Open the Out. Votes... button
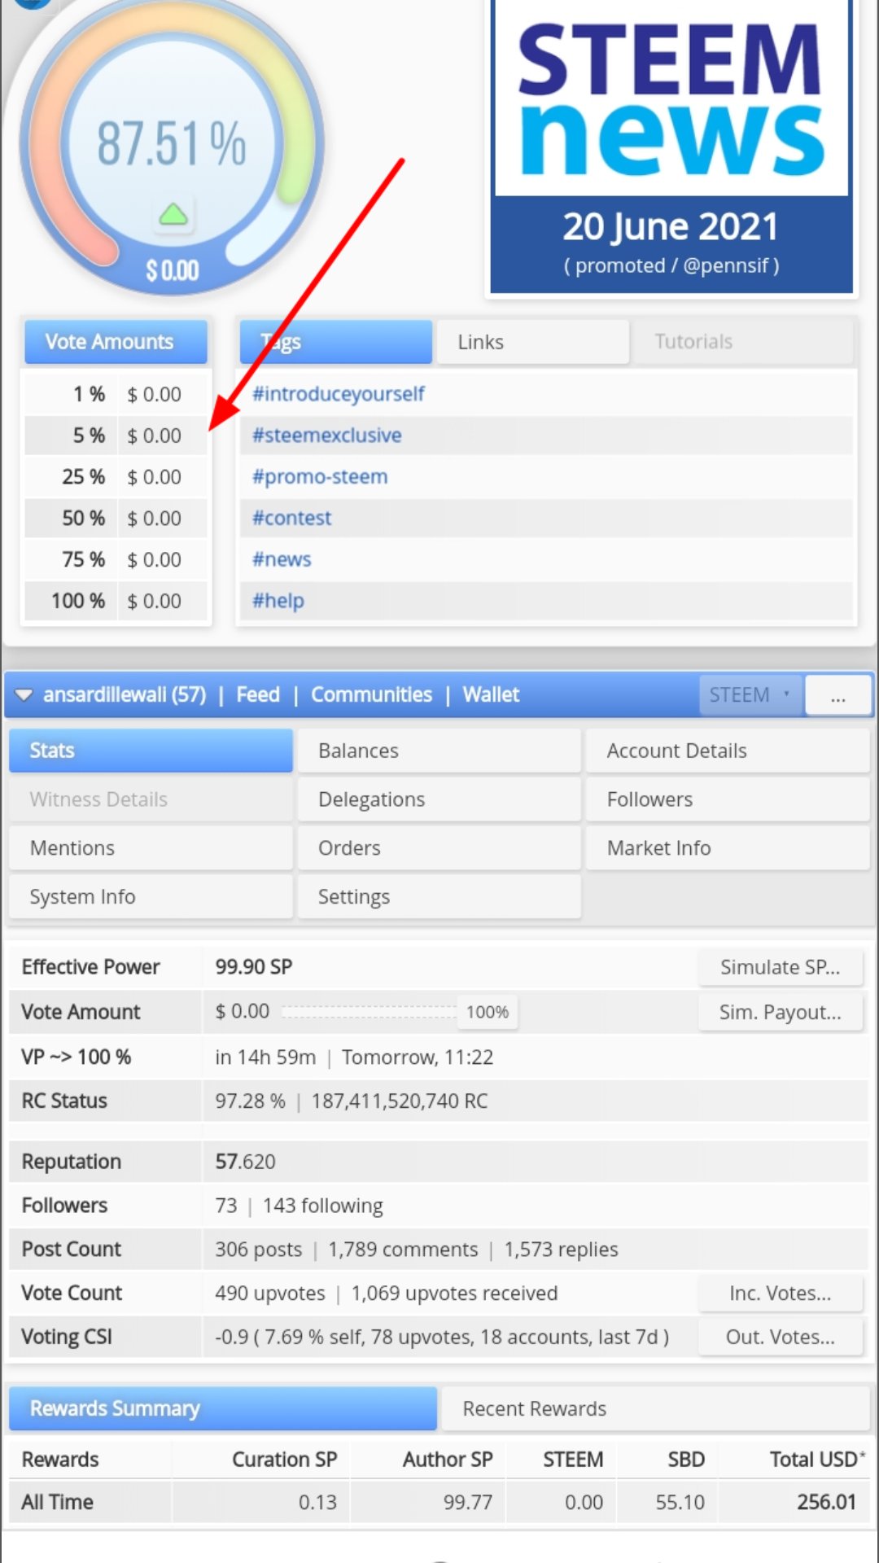The image size is (879, 1563). pos(781,1338)
